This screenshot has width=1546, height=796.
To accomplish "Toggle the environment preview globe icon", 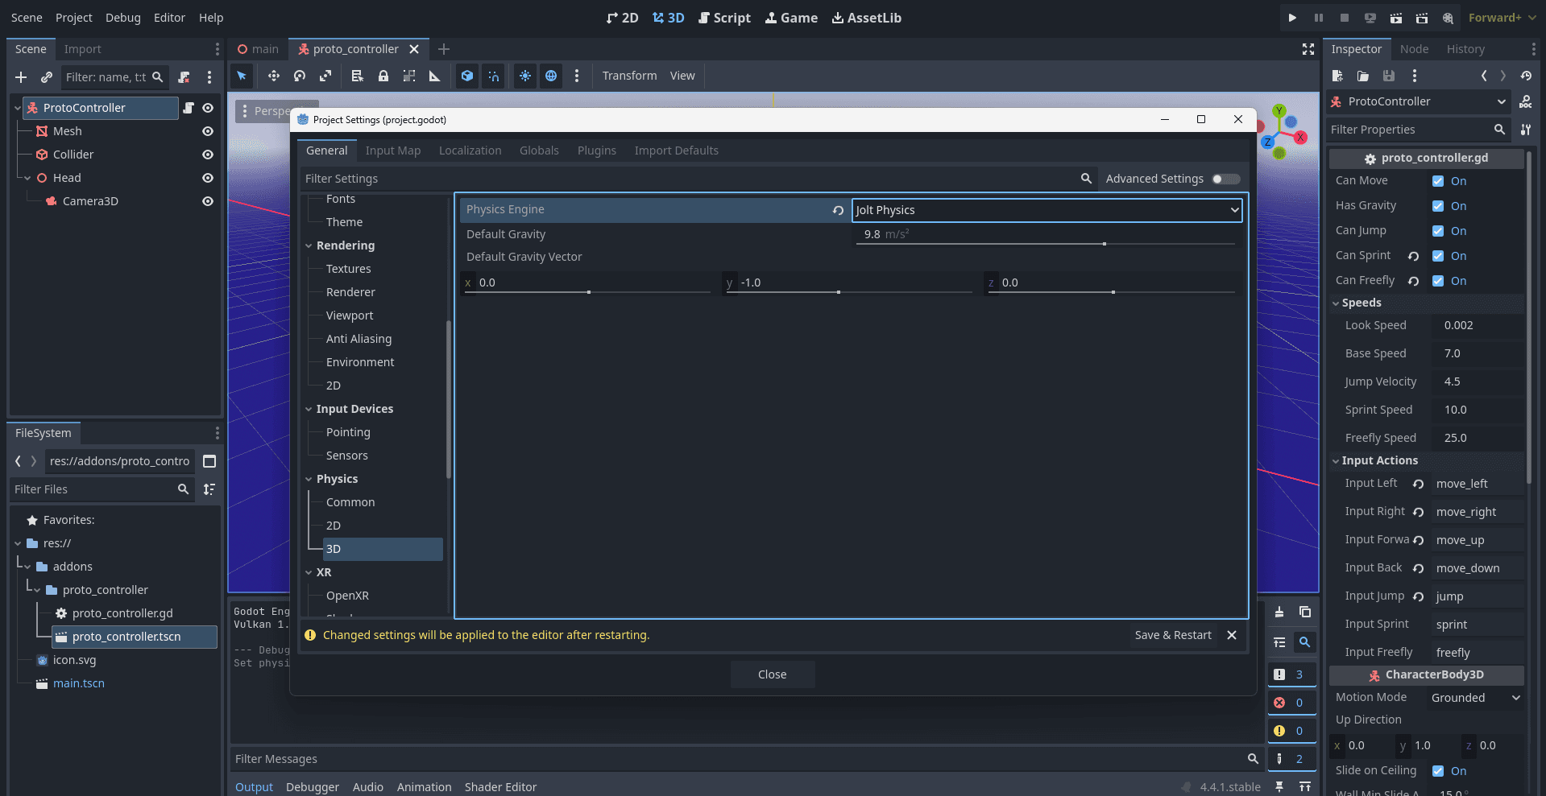I will pyautogui.click(x=551, y=76).
